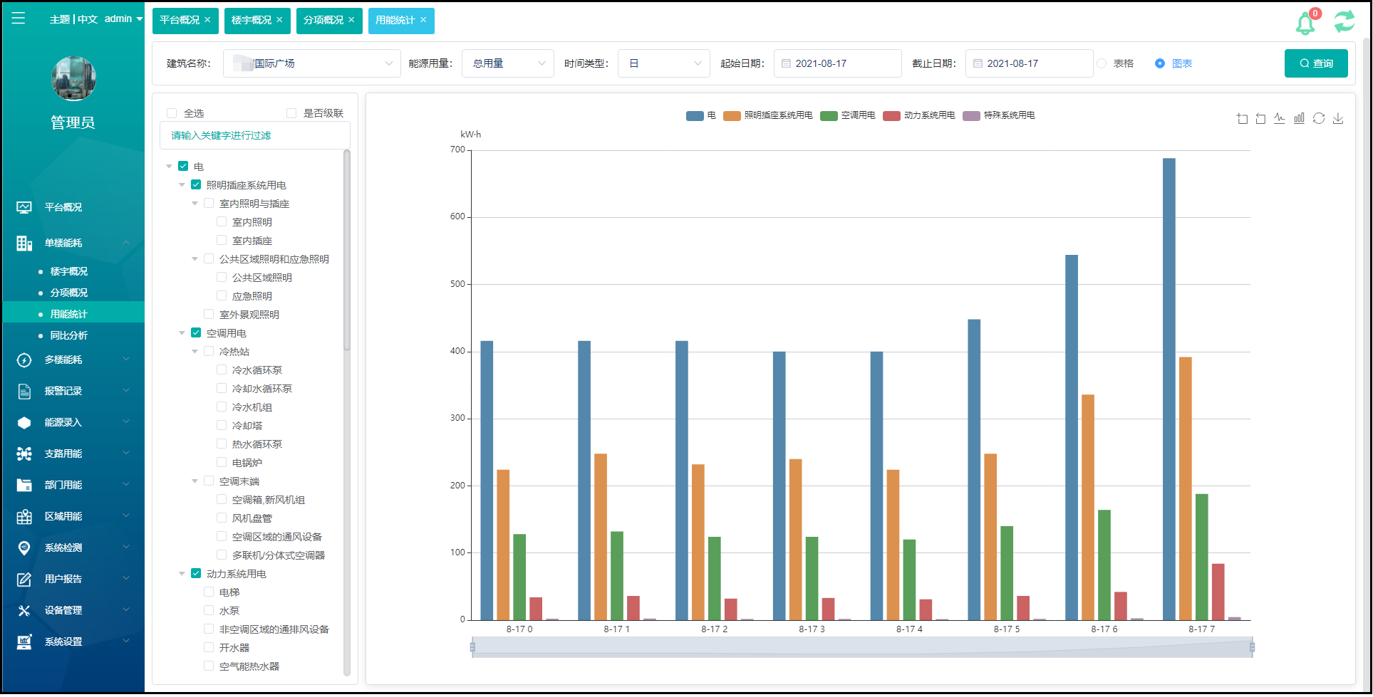This screenshot has width=1373, height=697.
Task: Focus the keyword filter input box
Action: coord(255,135)
